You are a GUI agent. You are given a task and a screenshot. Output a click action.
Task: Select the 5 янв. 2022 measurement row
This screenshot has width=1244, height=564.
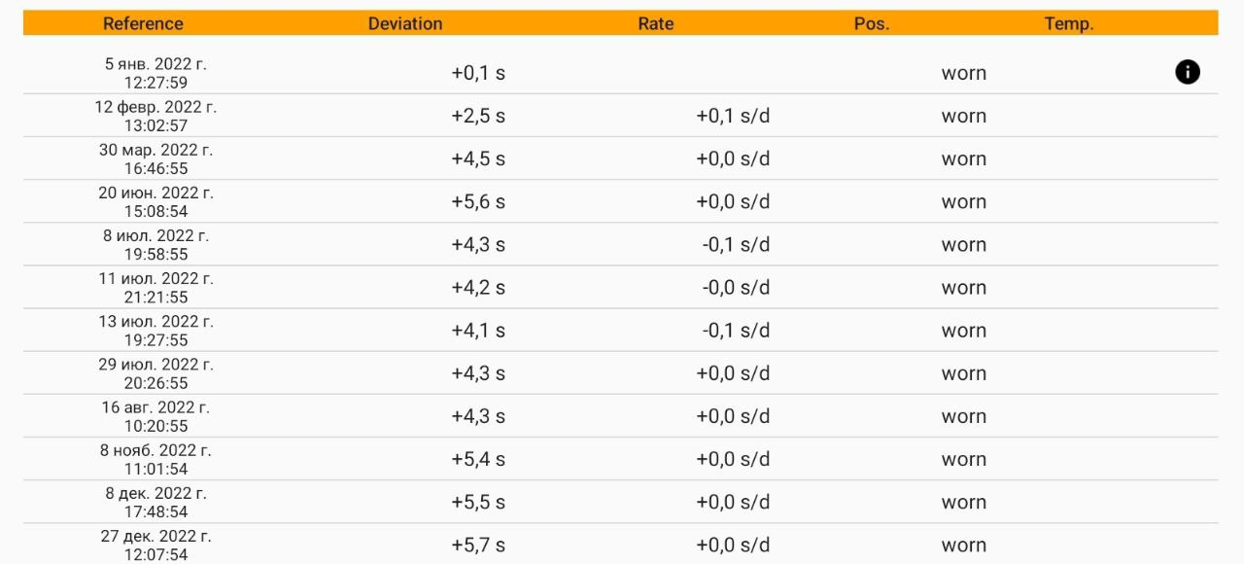(x=155, y=73)
